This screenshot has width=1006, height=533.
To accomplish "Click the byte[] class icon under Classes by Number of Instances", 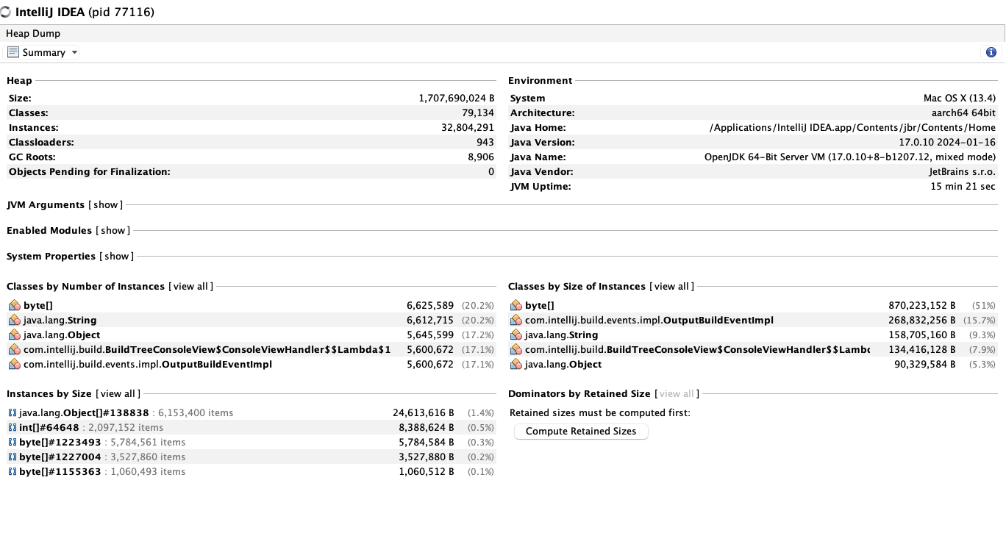I will tap(15, 306).
